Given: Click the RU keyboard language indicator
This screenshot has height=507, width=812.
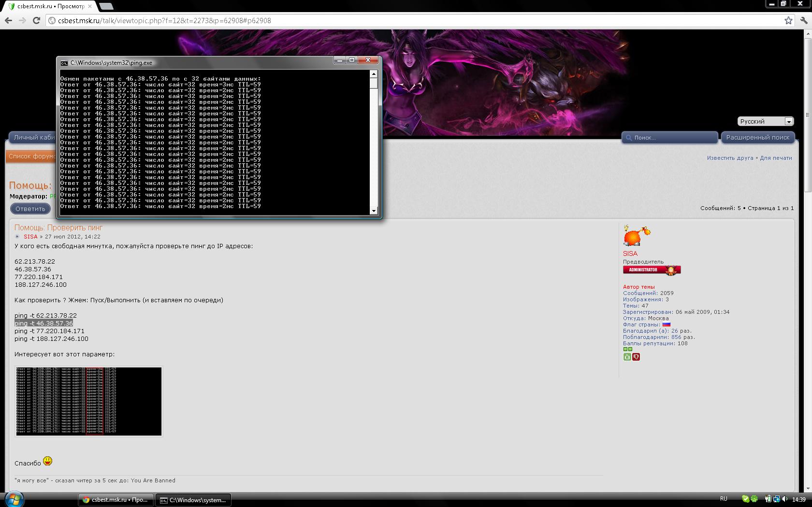Looking at the screenshot, I should (724, 499).
